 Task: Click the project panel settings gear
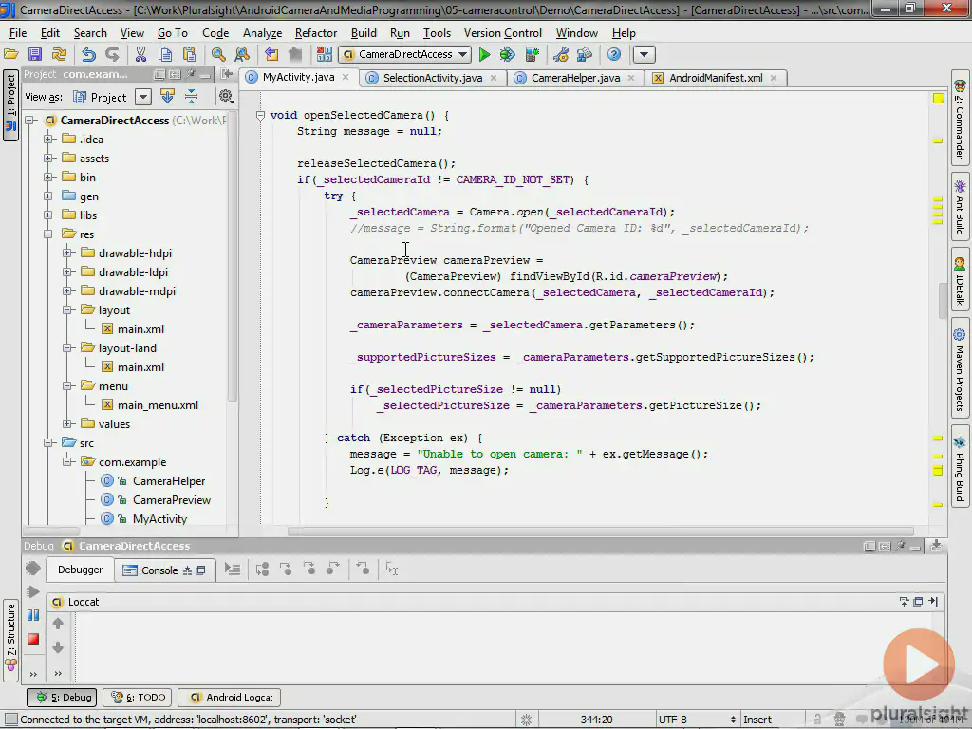tap(226, 96)
